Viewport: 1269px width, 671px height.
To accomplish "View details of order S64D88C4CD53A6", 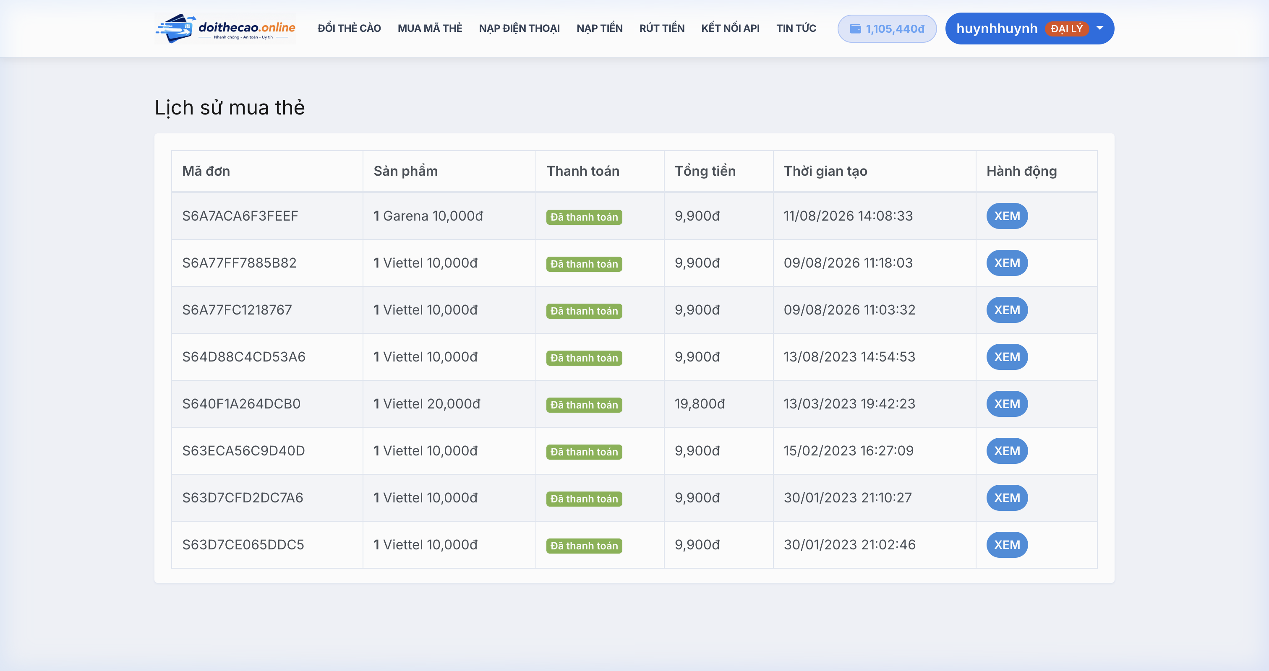I will click(1006, 357).
